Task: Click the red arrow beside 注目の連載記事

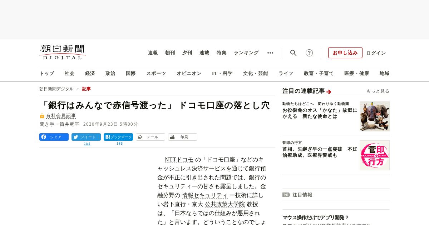Action: click(329, 92)
